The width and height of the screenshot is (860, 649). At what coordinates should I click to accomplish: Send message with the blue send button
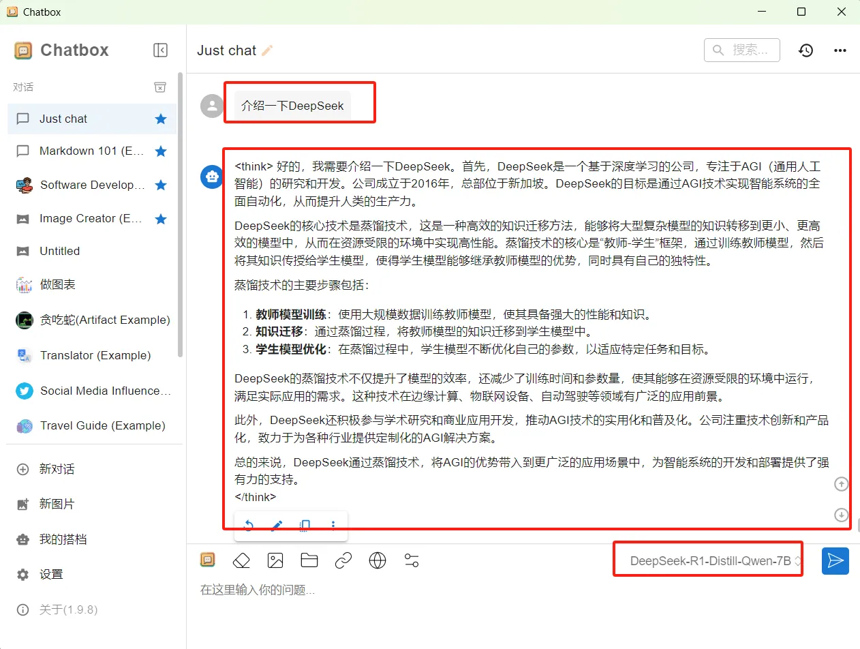click(835, 560)
